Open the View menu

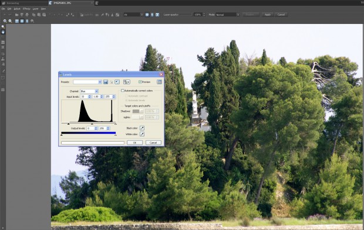tap(43, 9)
